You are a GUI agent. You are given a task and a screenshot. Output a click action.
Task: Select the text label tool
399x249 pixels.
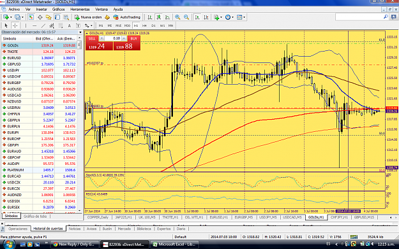(x=78, y=25)
